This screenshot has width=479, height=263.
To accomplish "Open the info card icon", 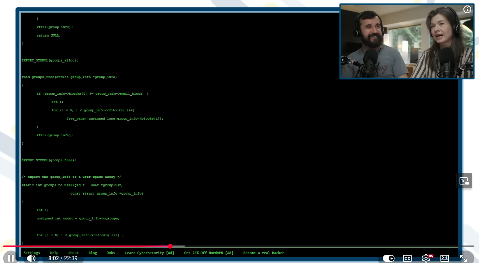I will pos(467,10).
